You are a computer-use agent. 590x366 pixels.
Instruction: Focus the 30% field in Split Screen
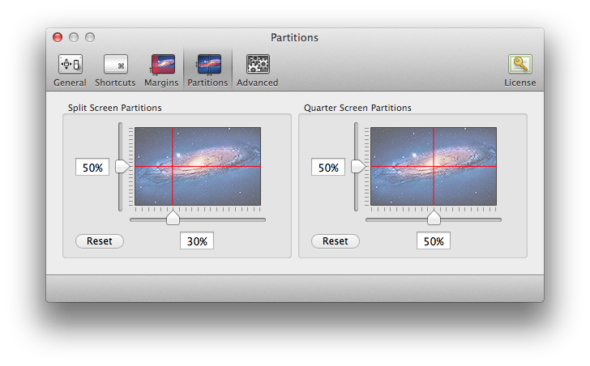[x=196, y=241]
